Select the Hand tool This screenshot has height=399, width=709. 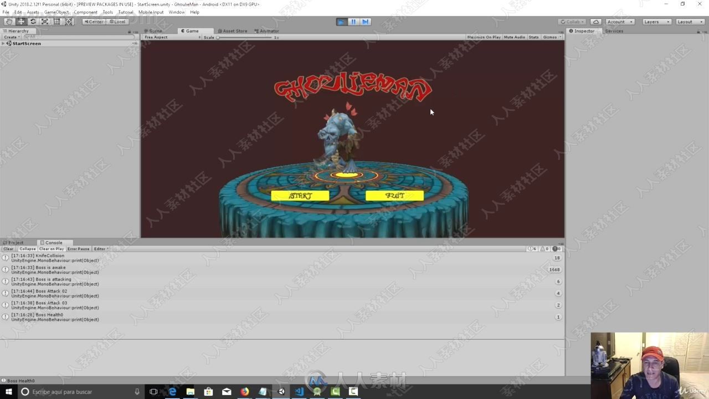click(x=9, y=22)
